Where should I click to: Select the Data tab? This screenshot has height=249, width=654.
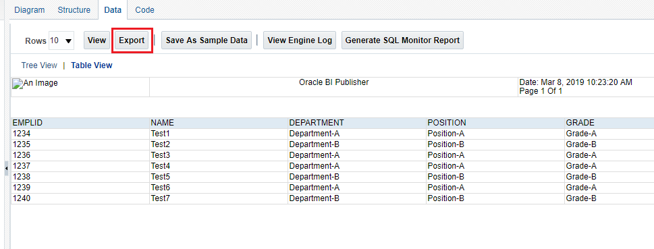(x=113, y=10)
